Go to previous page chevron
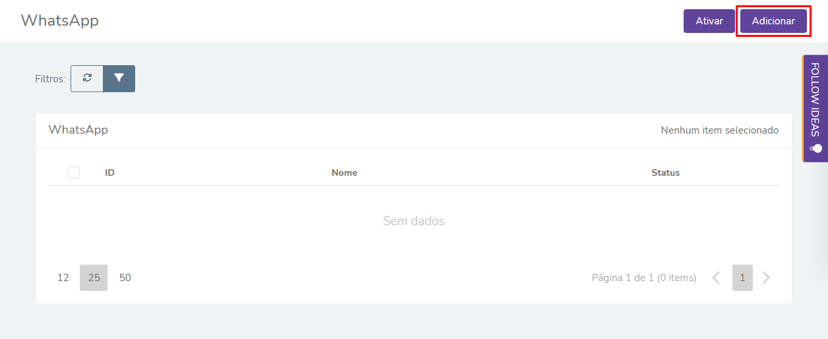 716,278
